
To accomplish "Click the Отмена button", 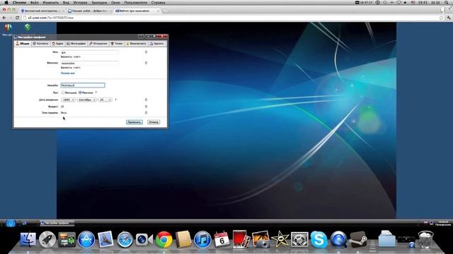I will pyautogui.click(x=154, y=122).
